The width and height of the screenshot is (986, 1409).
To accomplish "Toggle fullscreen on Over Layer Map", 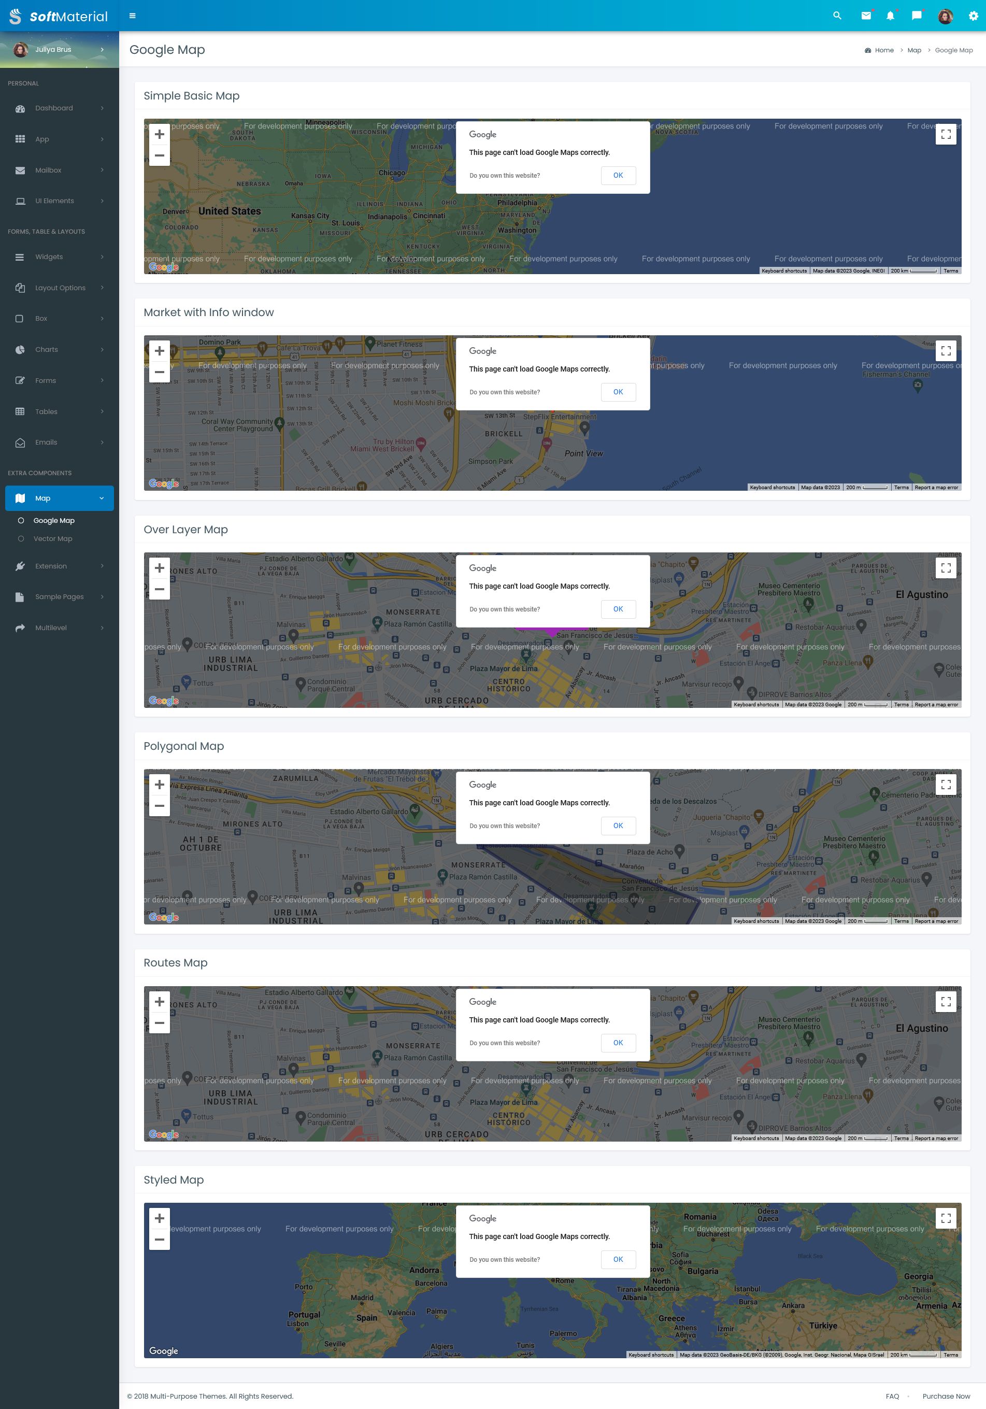I will [x=946, y=568].
